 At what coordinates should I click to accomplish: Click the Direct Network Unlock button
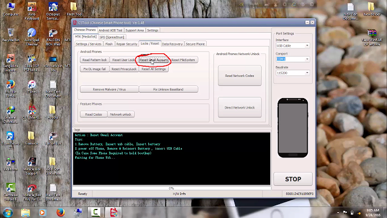pos(239,107)
